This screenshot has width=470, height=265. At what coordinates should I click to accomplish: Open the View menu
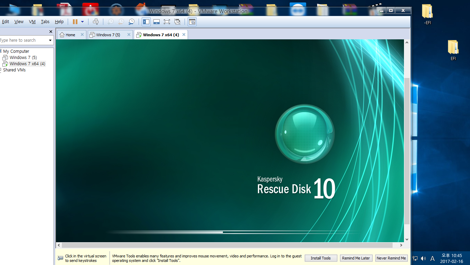pyautogui.click(x=19, y=21)
